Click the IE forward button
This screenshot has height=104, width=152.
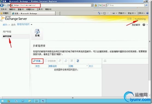(x=6, y=5)
